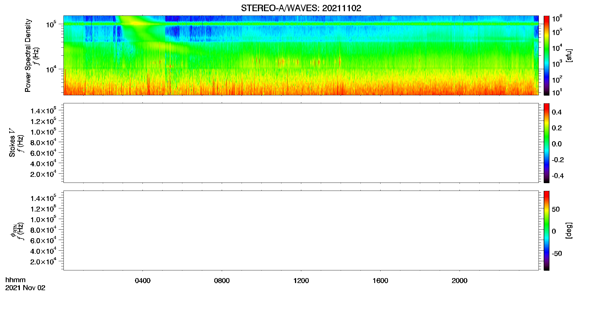
Task: Click the empty phi RTN plot panel
Action: pyautogui.click(x=301, y=230)
